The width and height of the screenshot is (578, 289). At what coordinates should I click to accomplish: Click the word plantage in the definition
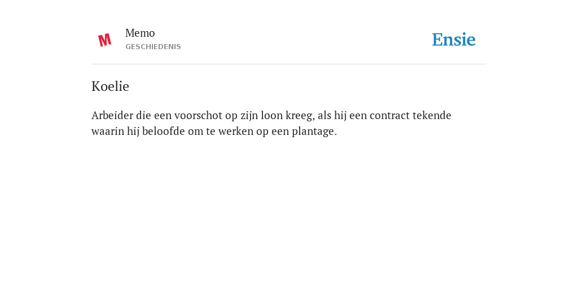pyautogui.click(x=313, y=131)
